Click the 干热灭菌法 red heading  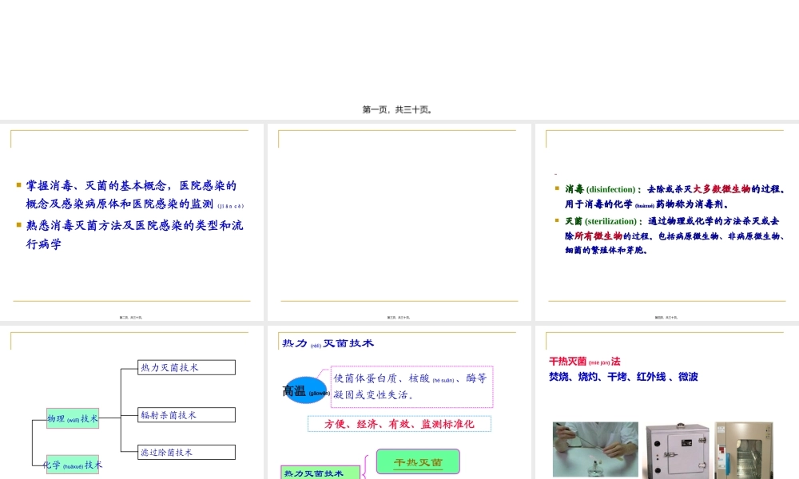tap(586, 361)
